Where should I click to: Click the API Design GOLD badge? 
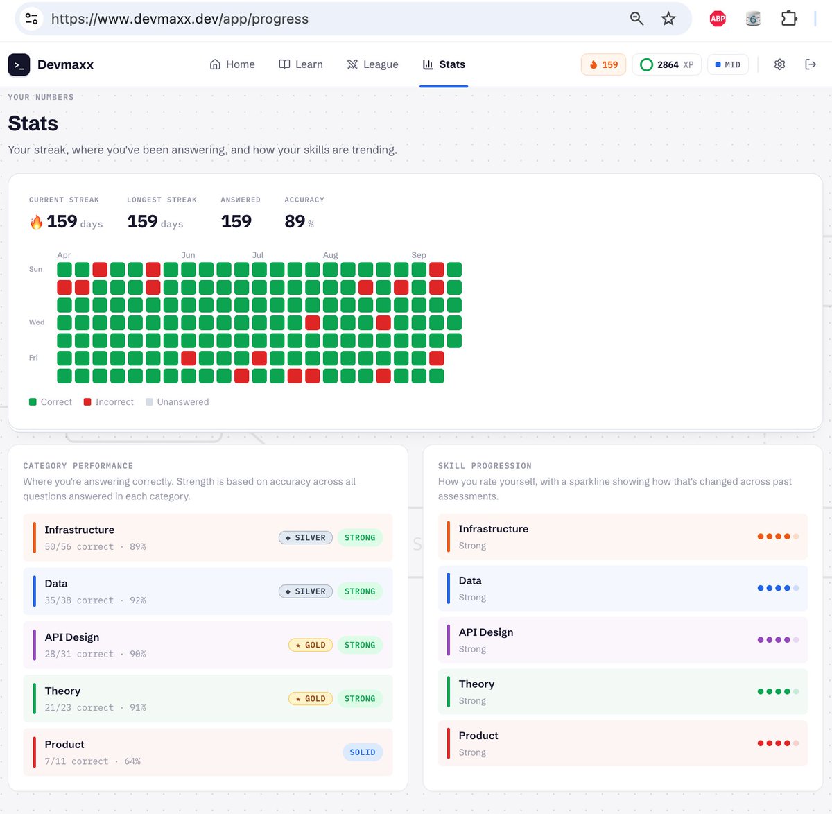coord(311,645)
